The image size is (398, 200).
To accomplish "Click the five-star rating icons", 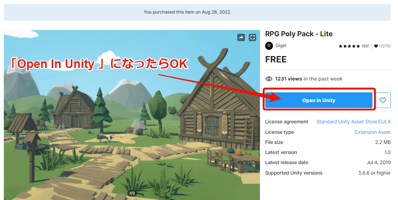I will [x=349, y=46].
